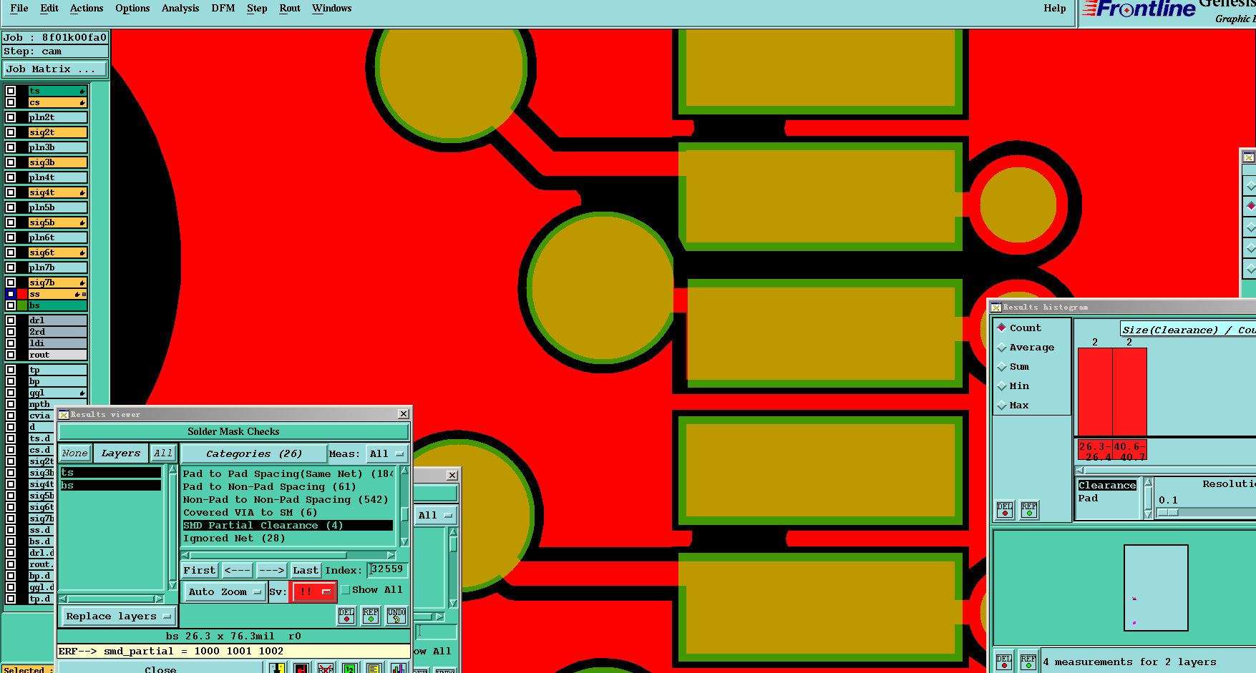Click the UNDO icon in Results viewer
1256x673 pixels.
[x=396, y=616]
